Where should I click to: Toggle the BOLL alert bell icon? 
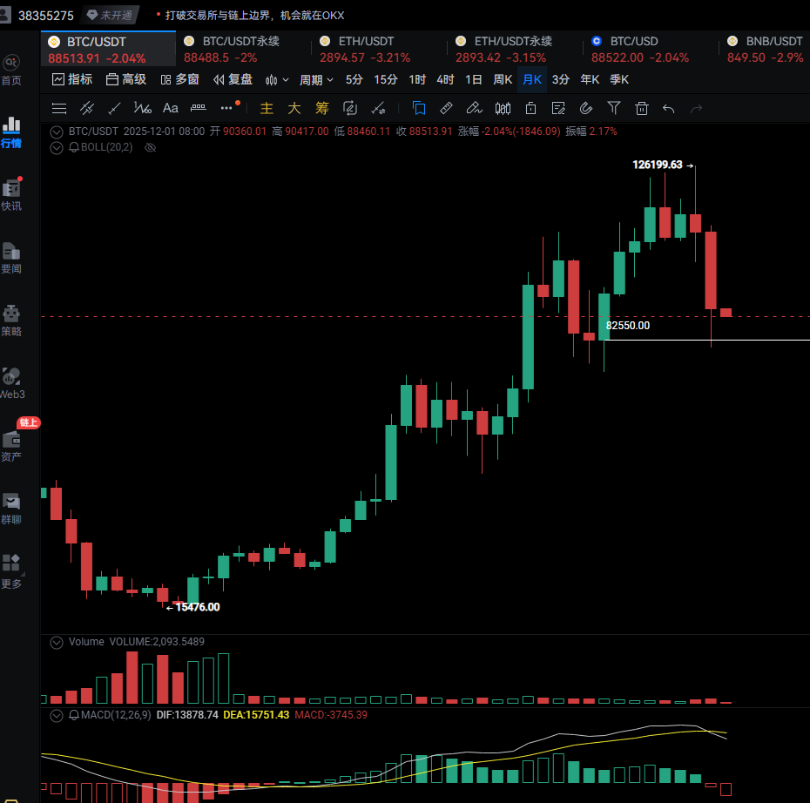[74, 147]
